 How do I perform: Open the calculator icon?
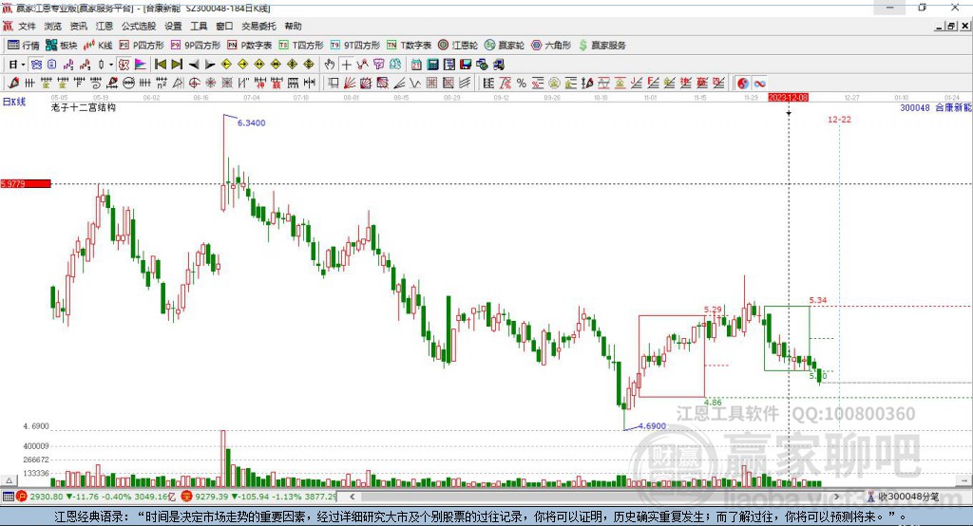tap(432, 65)
